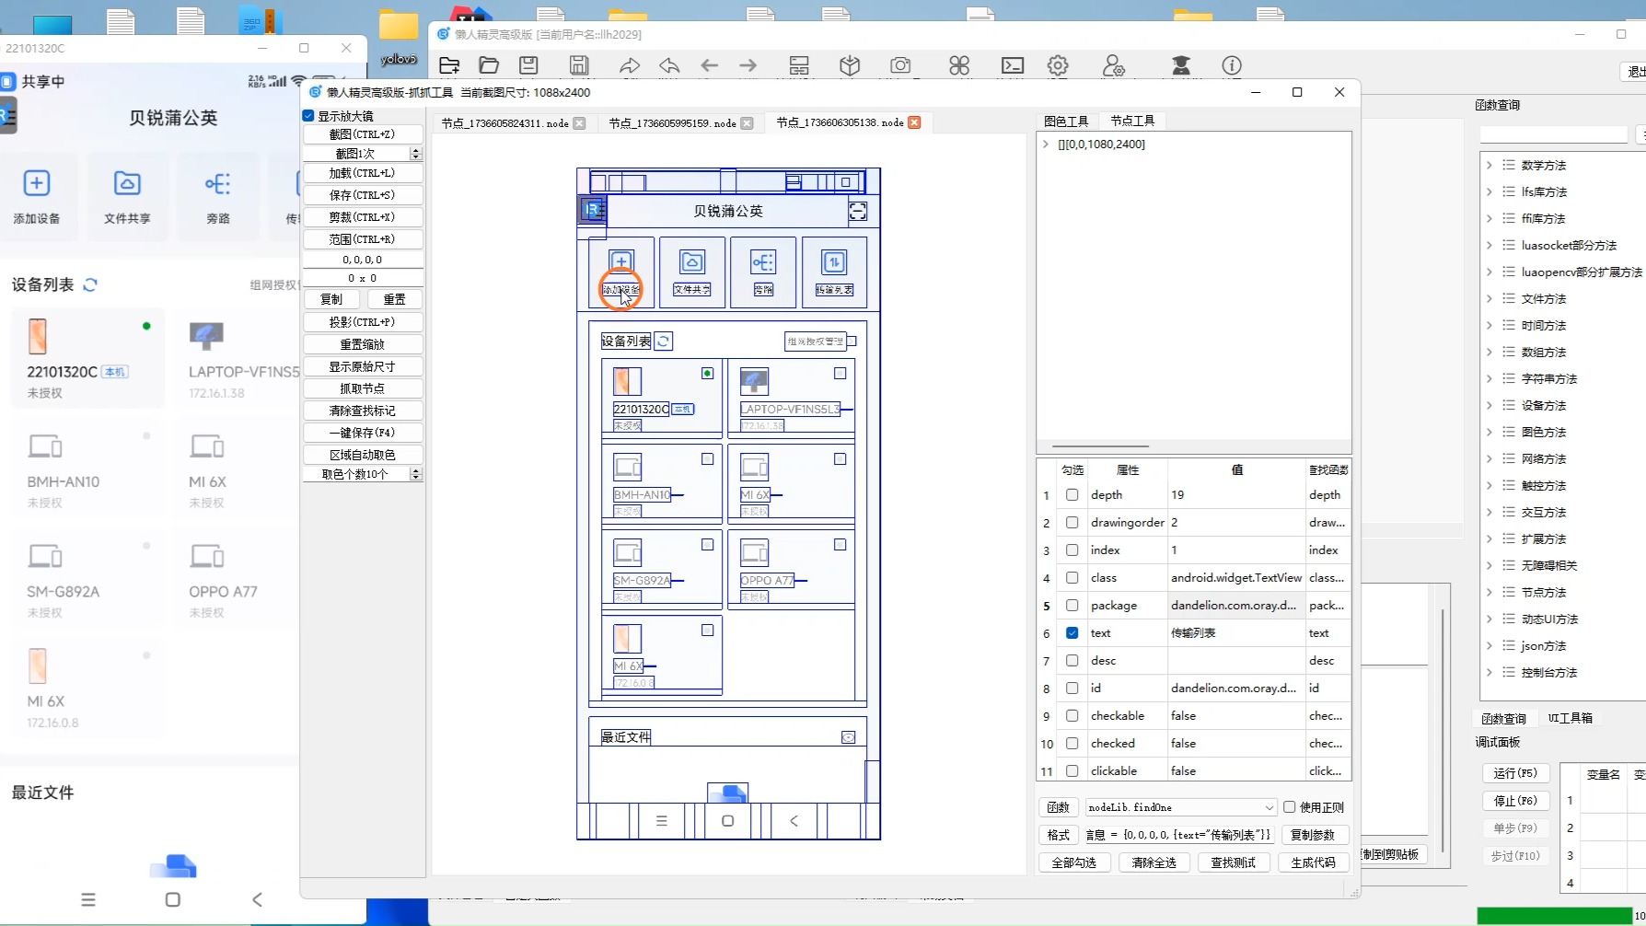
Task: Uncheck the text attribute checkbox
Action: [1072, 633]
